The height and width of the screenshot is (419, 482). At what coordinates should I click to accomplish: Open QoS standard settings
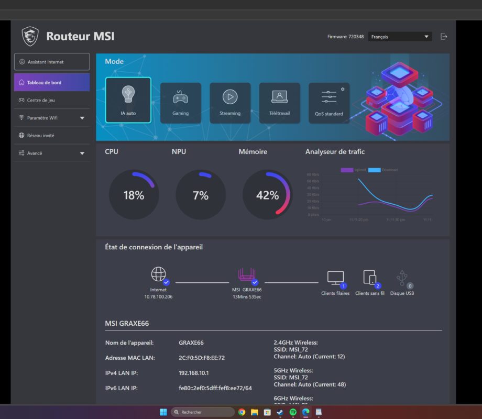point(329,103)
